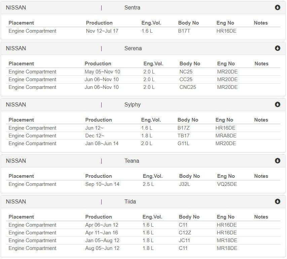287x259 pixels.
Task: Collapse the Sylphy panel arrow icon
Action: 278,104
